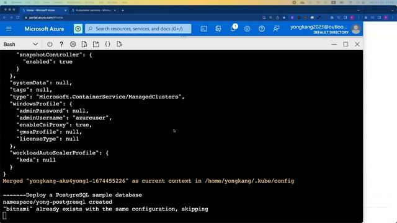Click the terminal cursor prompt line
Viewport: 397px width, 223px height.
(x=4, y=216)
